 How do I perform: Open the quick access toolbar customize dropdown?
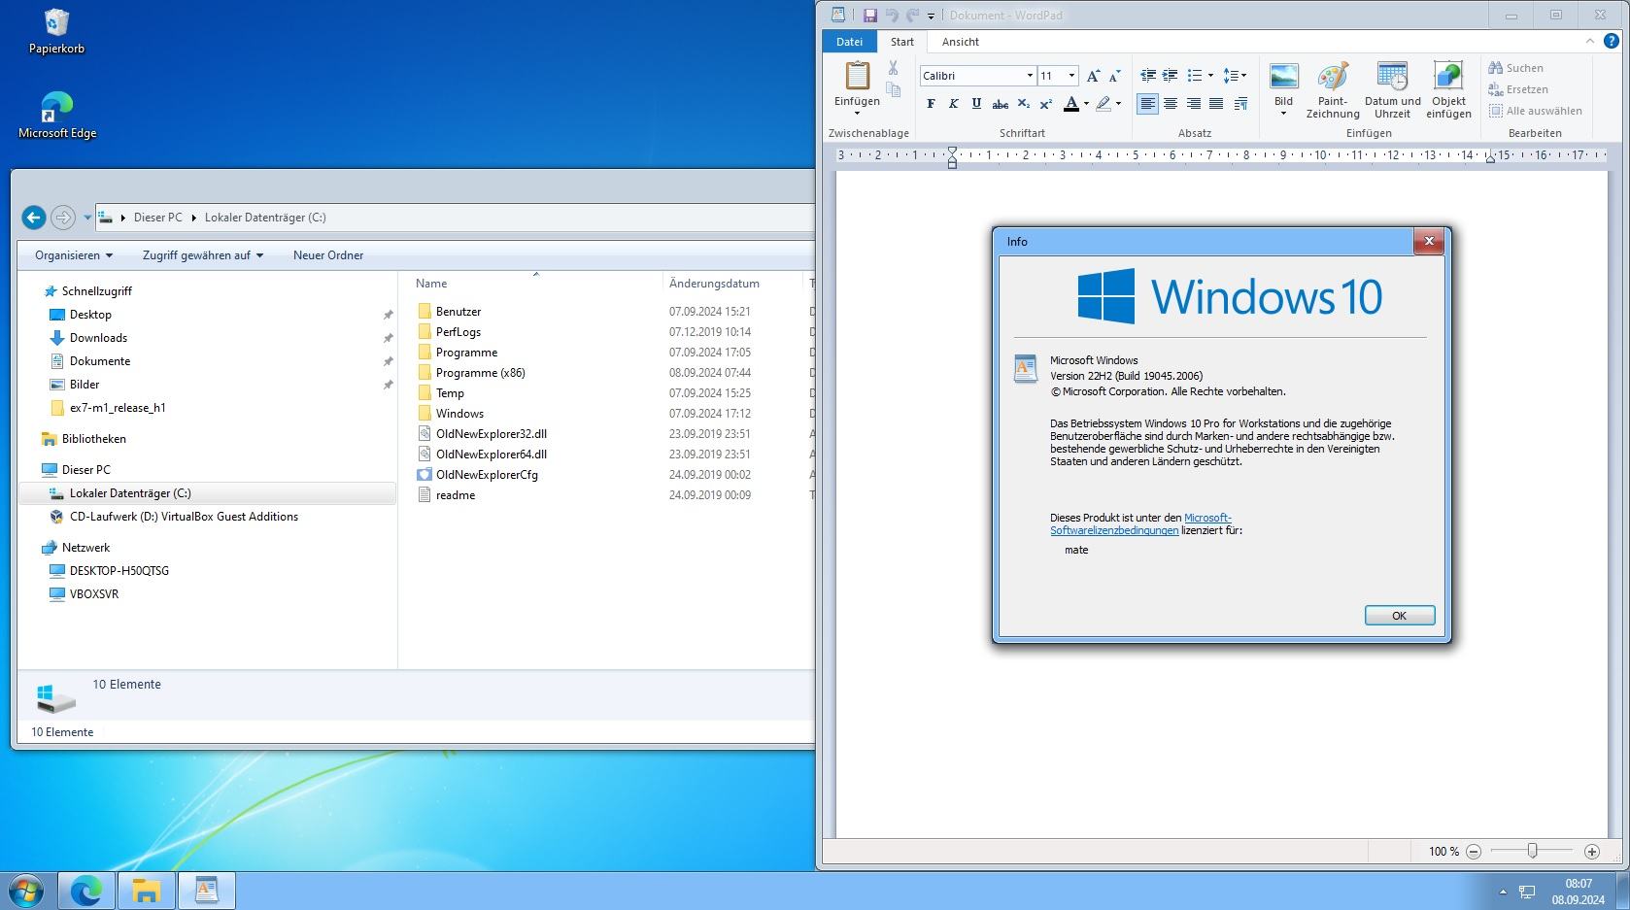point(931,16)
